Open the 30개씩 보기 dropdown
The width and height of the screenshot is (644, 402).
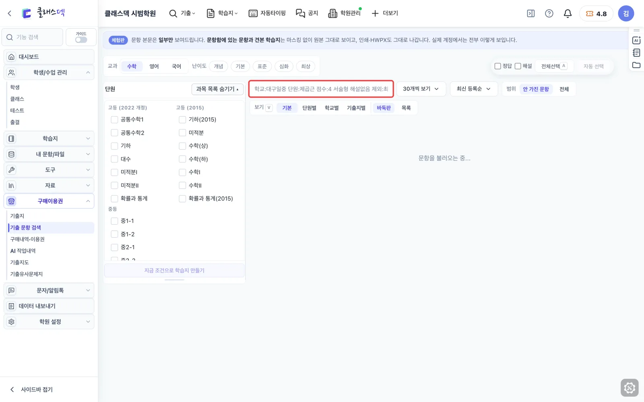pyautogui.click(x=421, y=89)
